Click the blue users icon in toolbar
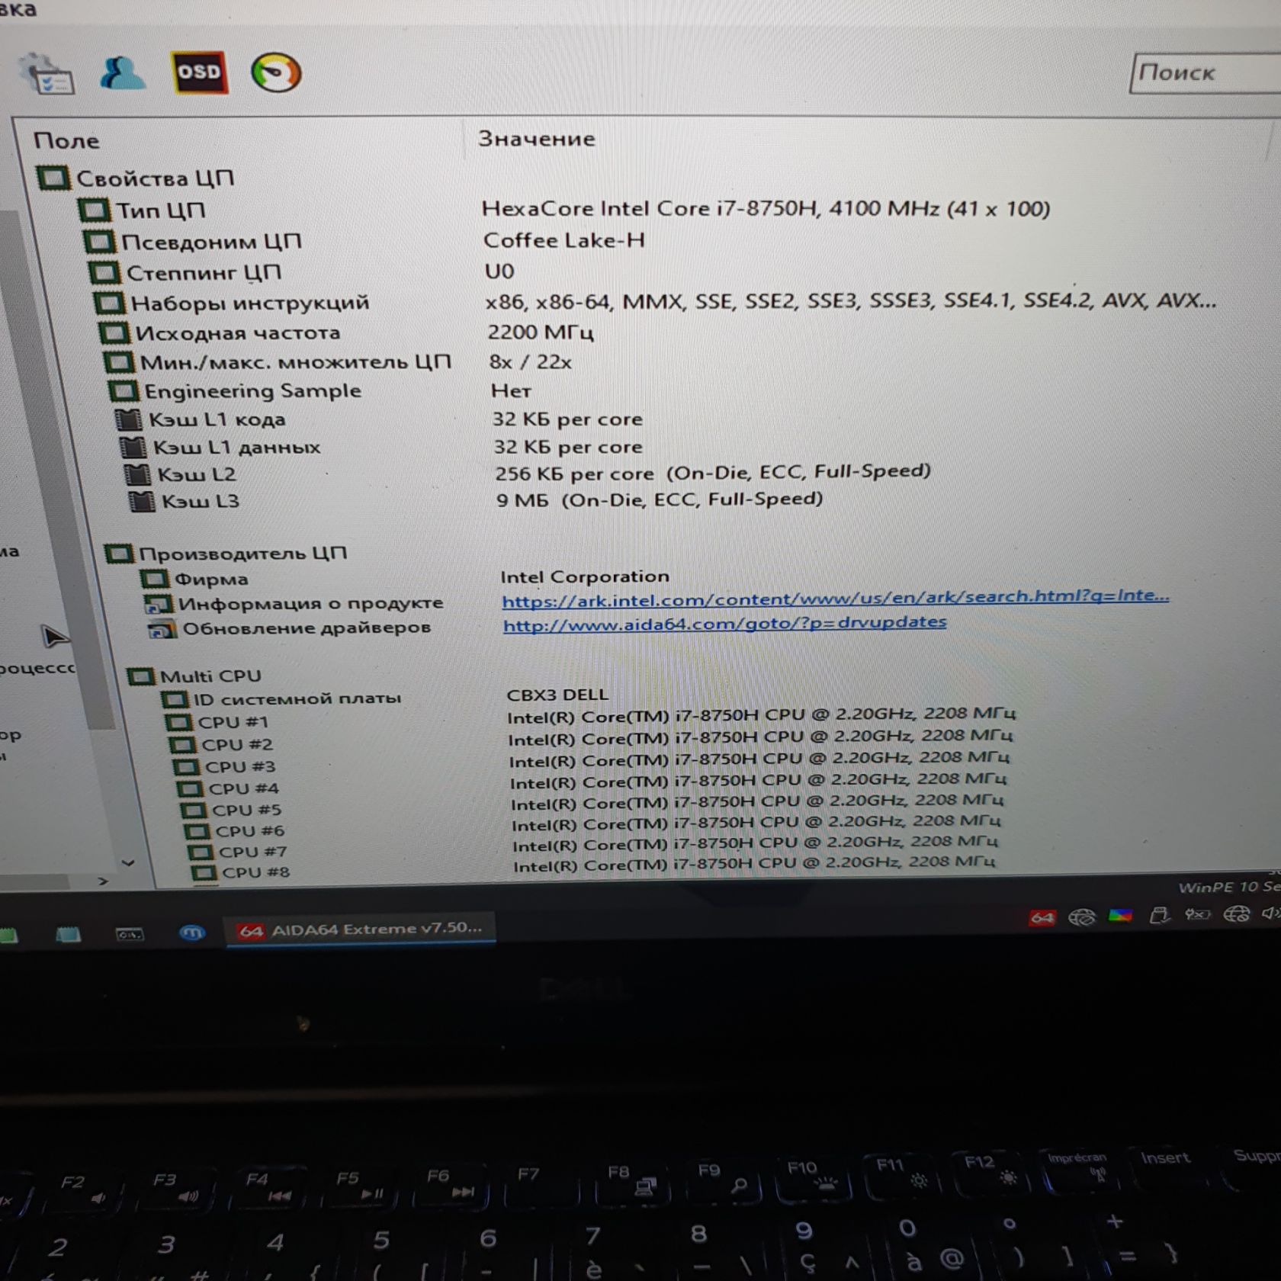The image size is (1281, 1281). point(122,75)
